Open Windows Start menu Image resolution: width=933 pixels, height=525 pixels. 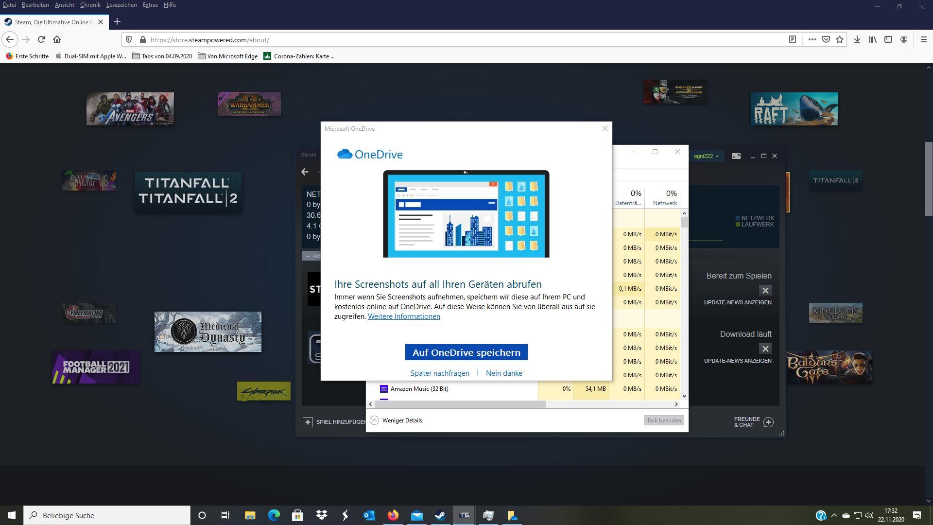(x=12, y=515)
